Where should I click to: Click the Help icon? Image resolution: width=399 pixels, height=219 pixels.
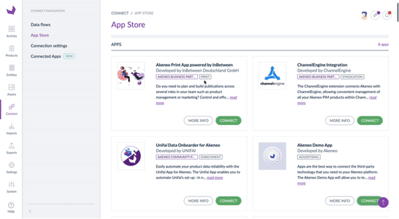point(11,207)
